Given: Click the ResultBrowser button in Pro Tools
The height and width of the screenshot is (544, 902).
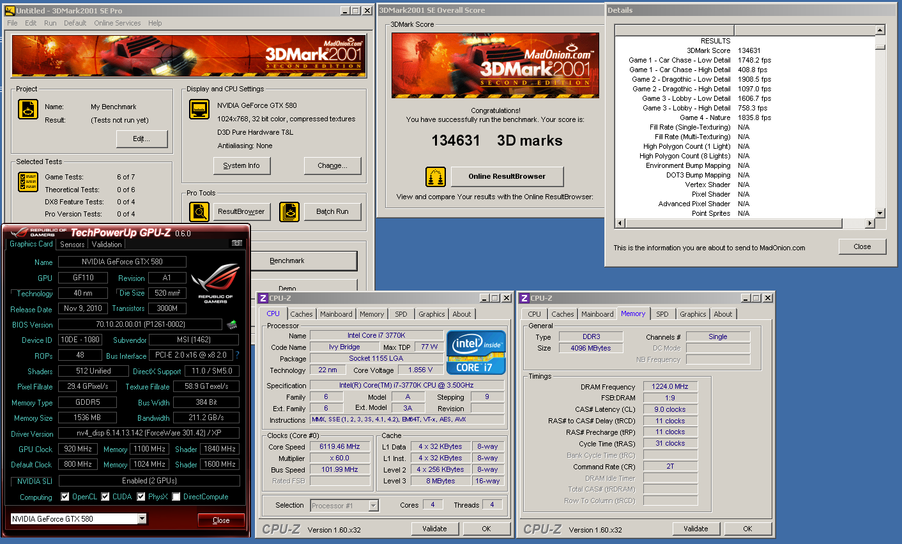Looking at the screenshot, I should (241, 211).
